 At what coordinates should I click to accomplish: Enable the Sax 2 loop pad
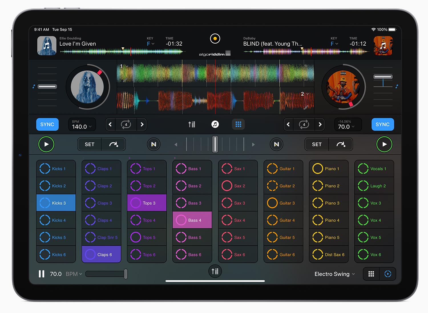(x=238, y=186)
